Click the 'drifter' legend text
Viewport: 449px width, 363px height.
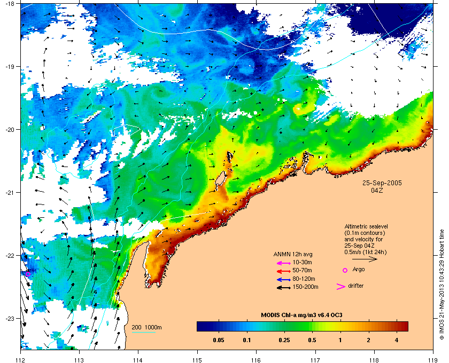click(356, 286)
